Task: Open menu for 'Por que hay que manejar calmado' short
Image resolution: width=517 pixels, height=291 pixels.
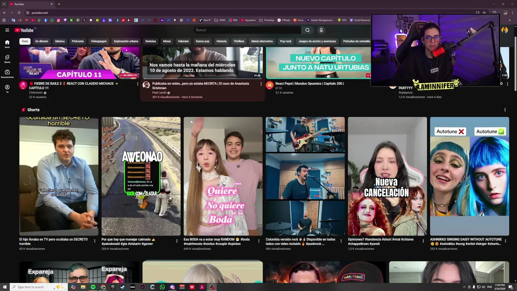Action: coord(177,241)
